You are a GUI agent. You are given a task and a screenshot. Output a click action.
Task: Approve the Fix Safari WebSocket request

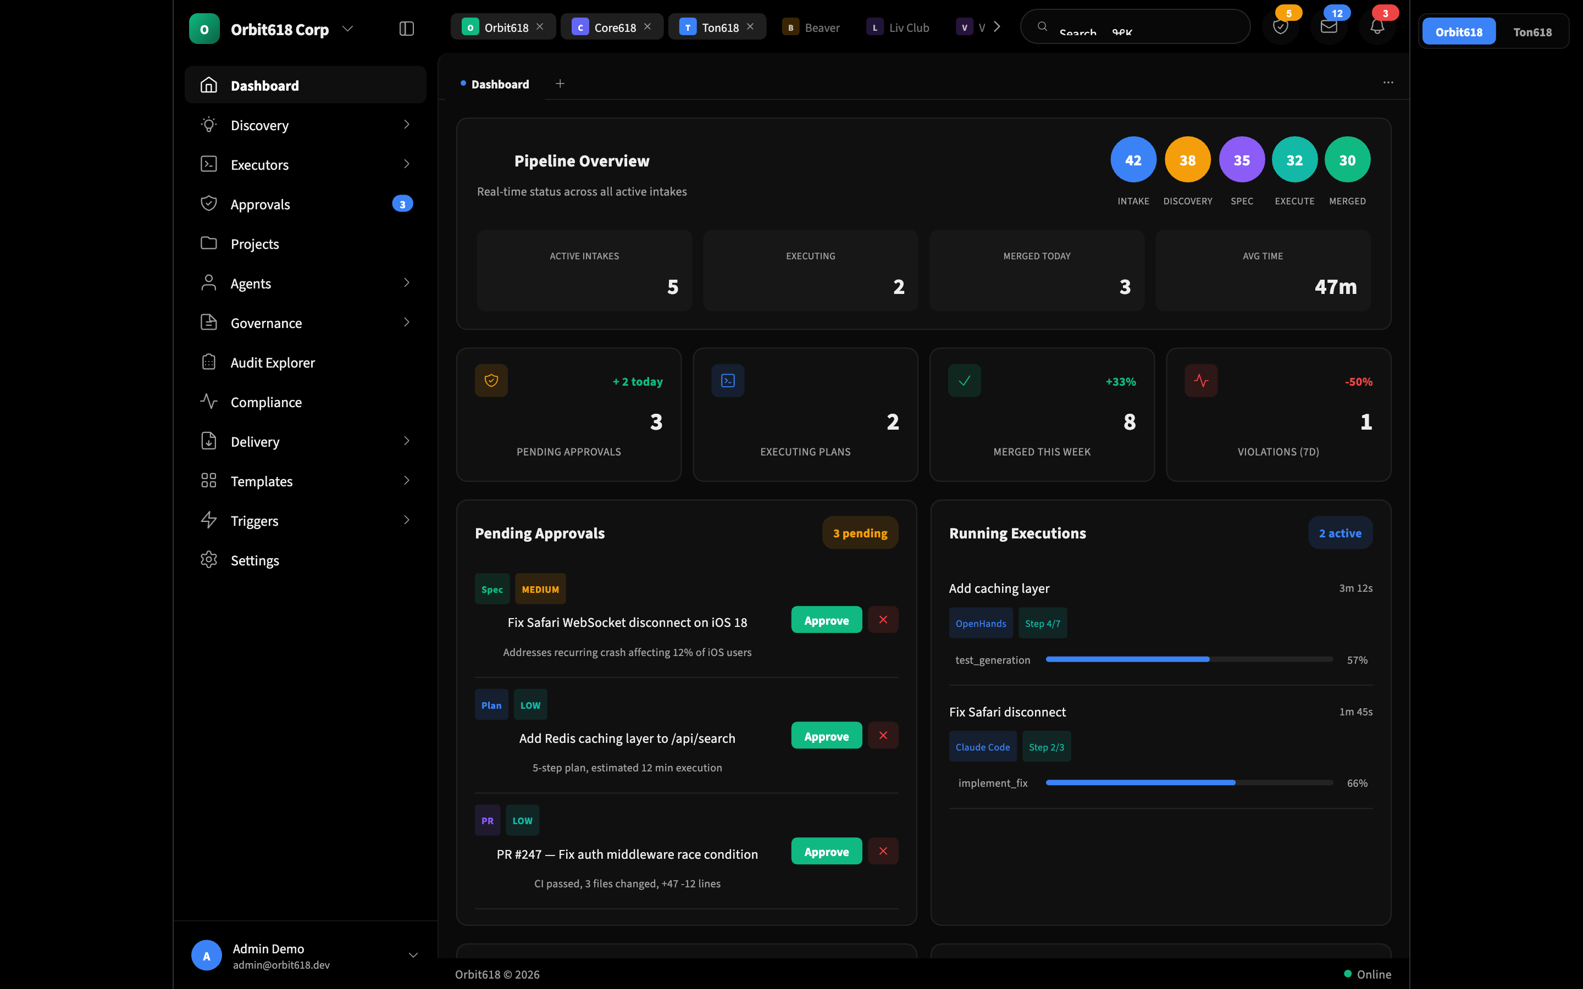coord(826,619)
